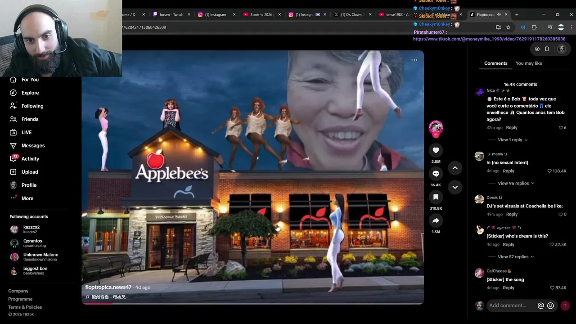Switch to Dr. Clown X browser tab

352,14
